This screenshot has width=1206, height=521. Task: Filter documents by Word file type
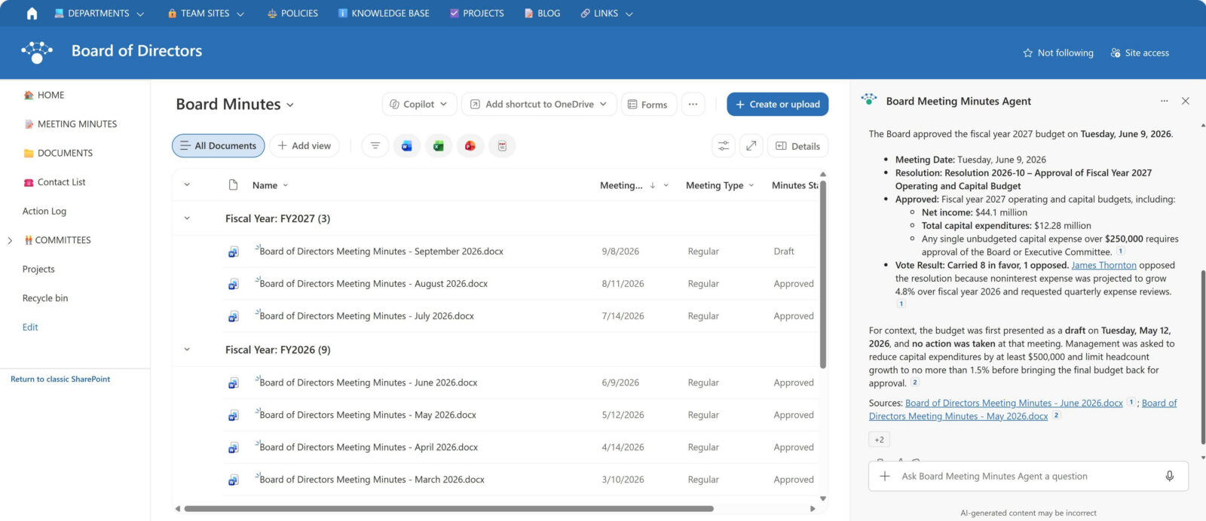click(x=407, y=146)
